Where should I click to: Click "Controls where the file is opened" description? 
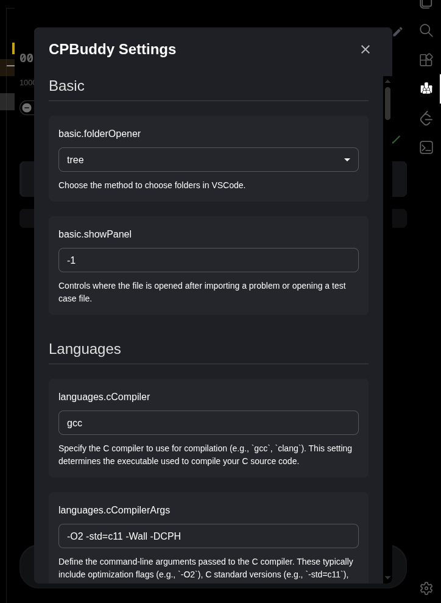[x=202, y=292]
